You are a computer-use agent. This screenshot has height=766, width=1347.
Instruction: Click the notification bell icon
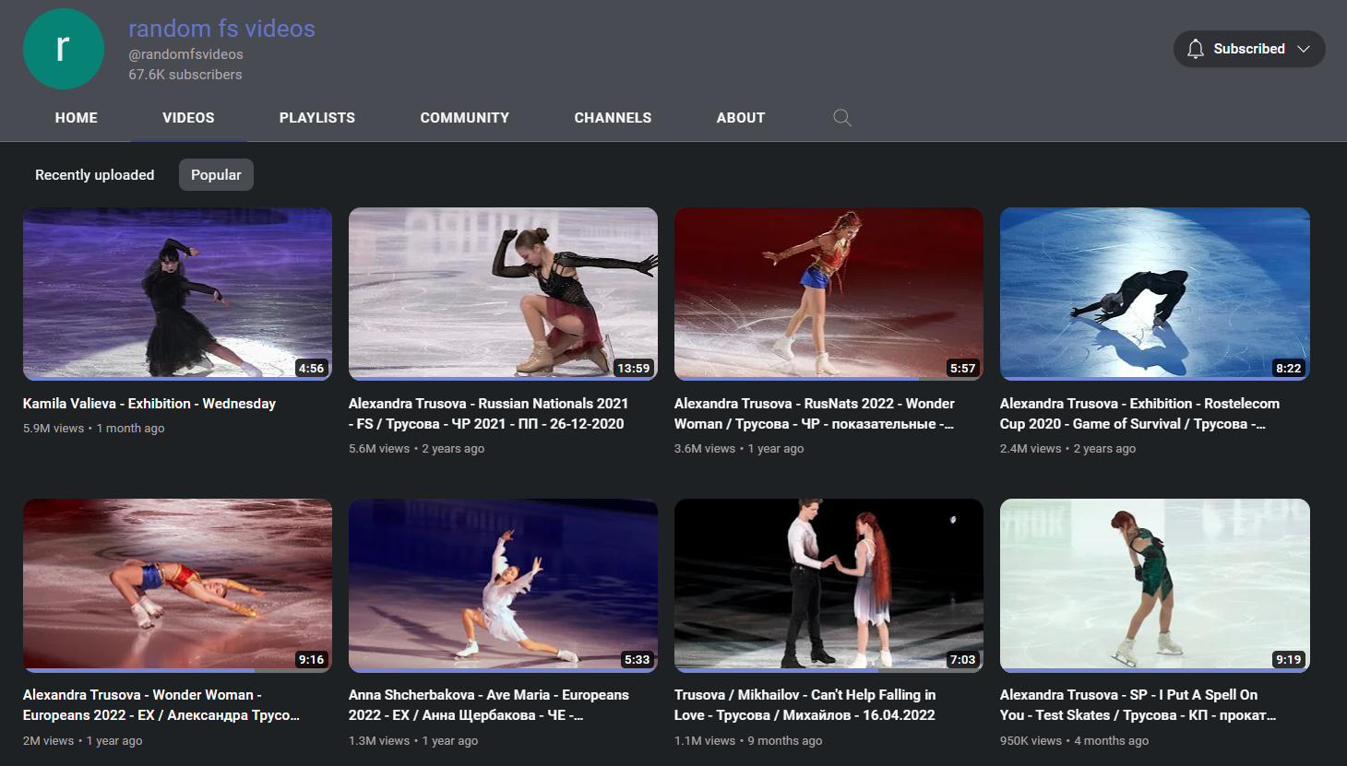pyautogui.click(x=1195, y=49)
